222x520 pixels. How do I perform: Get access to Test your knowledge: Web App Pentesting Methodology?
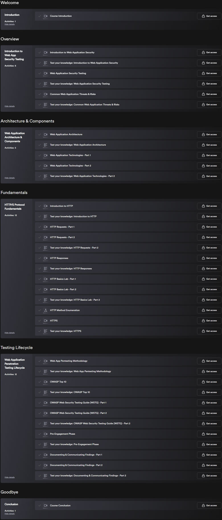click(x=209, y=371)
